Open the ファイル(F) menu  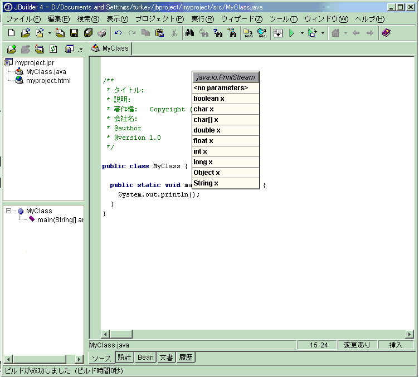click(x=23, y=19)
